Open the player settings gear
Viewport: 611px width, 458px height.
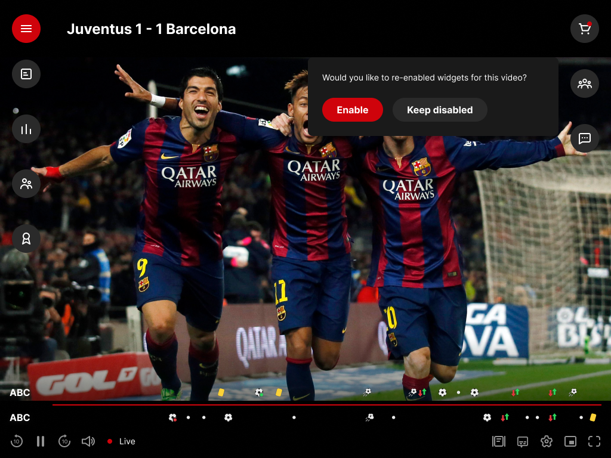547,441
